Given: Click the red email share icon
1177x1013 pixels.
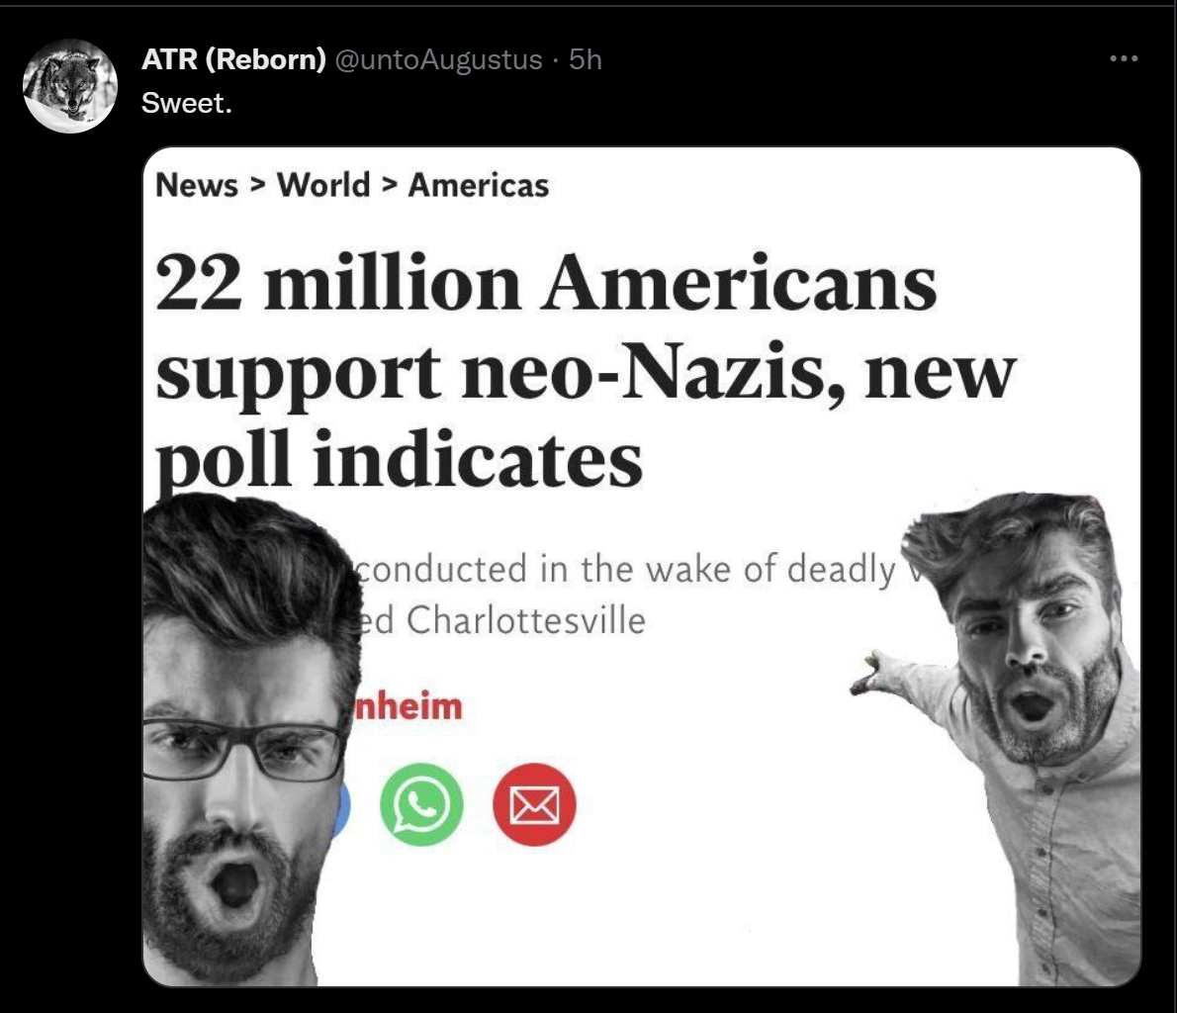Looking at the screenshot, I should coord(534,804).
